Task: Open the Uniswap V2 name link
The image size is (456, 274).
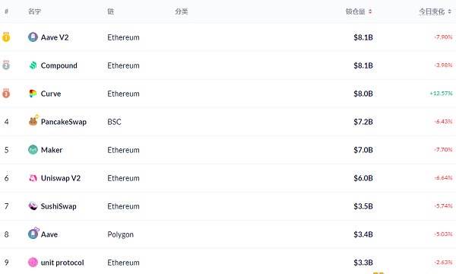Action: pyautogui.click(x=61, y=178)
